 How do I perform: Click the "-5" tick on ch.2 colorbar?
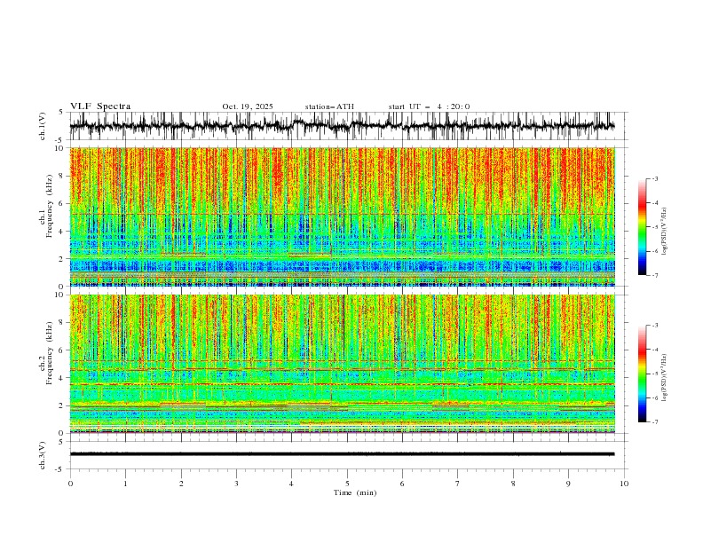pyautogui.click(x=654, y=374)
